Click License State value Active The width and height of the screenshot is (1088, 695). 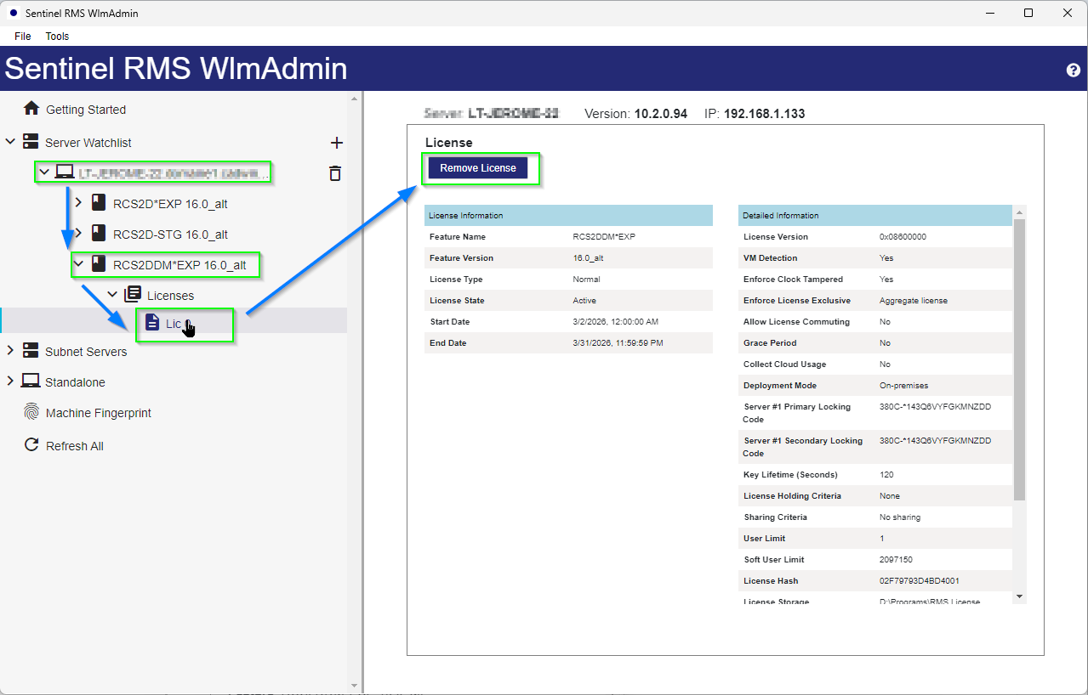pos(584,301)
